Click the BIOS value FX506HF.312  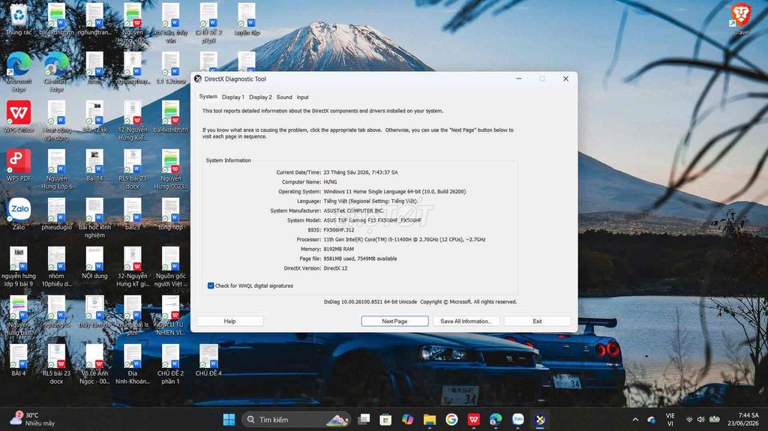[x=338, y=229]
